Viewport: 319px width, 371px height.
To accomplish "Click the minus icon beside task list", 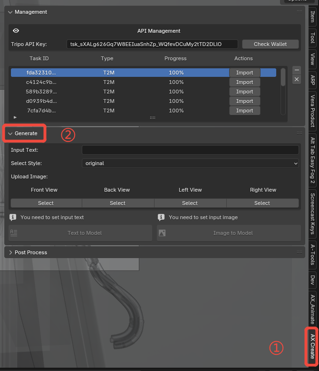I will click(x=297, y=70).
